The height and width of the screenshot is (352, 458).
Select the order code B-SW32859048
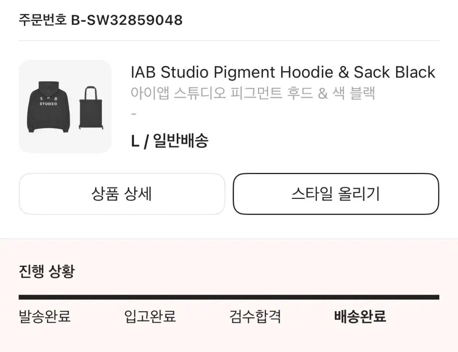(127, 20)
